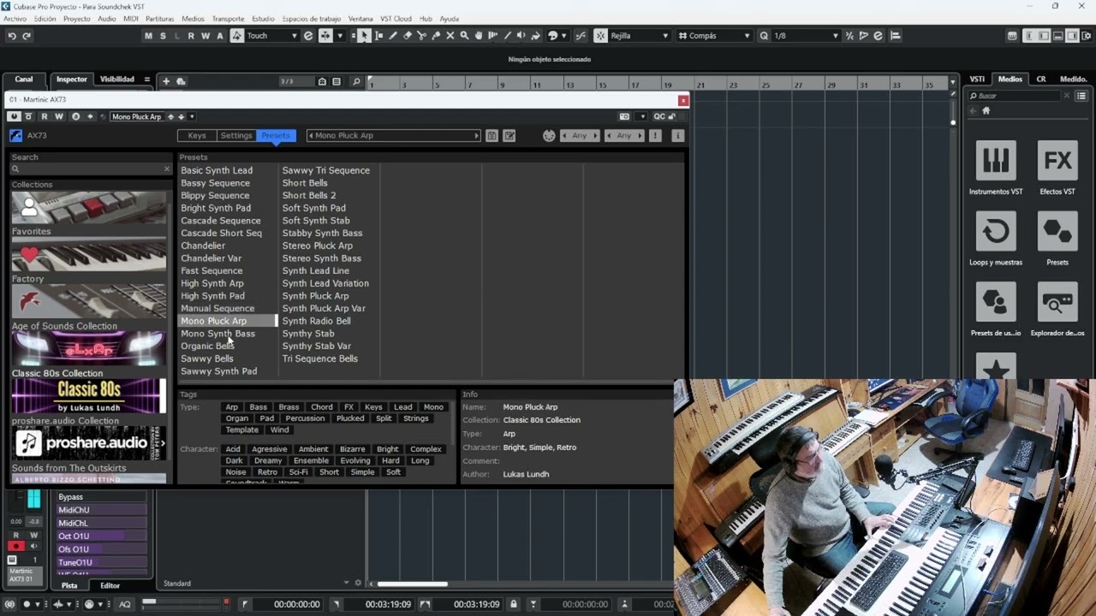Filter presets by the Plucked tag
The image size is (1096, 616).
pos(350,418)
